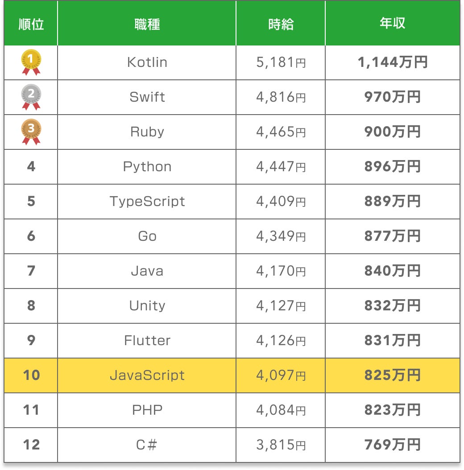Click the Flutter language cell
The image size is (464, 470).
coord(147,341)
